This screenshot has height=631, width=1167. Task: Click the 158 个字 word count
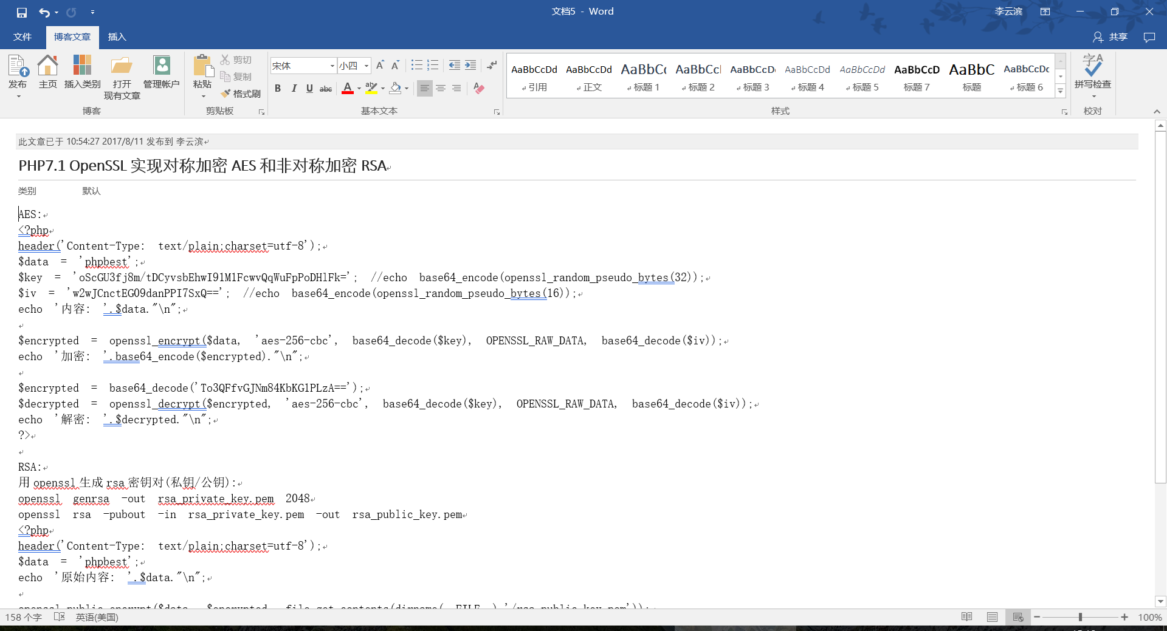[23, 617]
